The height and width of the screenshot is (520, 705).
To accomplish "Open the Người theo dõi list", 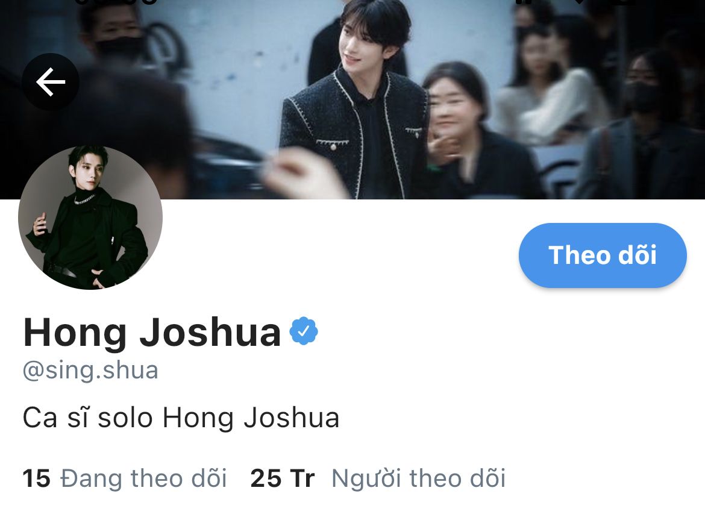I will click(x=419, y=478).
